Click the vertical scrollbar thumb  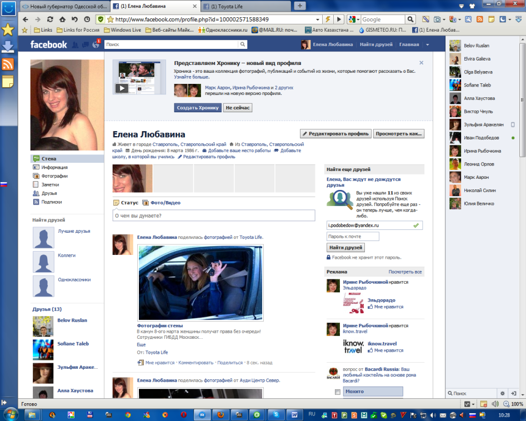click(x=522, y=99)
